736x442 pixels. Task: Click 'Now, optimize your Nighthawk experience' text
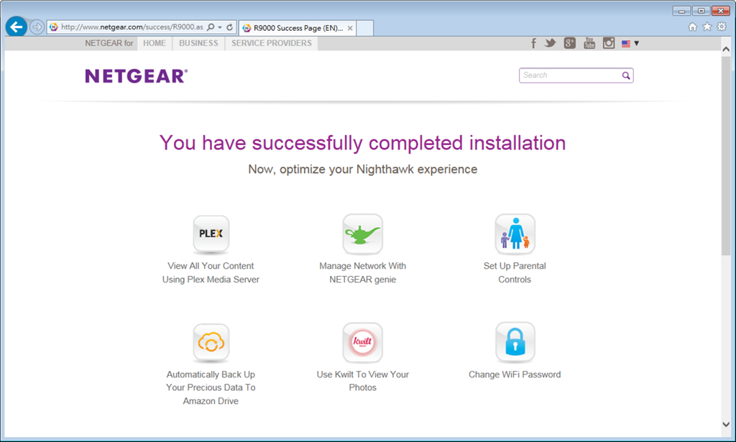click(362, 170)
